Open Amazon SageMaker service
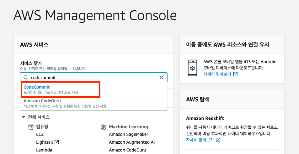Screen dimensions: 299x154 coord(129,134)
